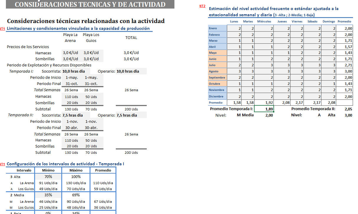Select the Lunes column header
The image size is (358, 214).
[234, 22]
